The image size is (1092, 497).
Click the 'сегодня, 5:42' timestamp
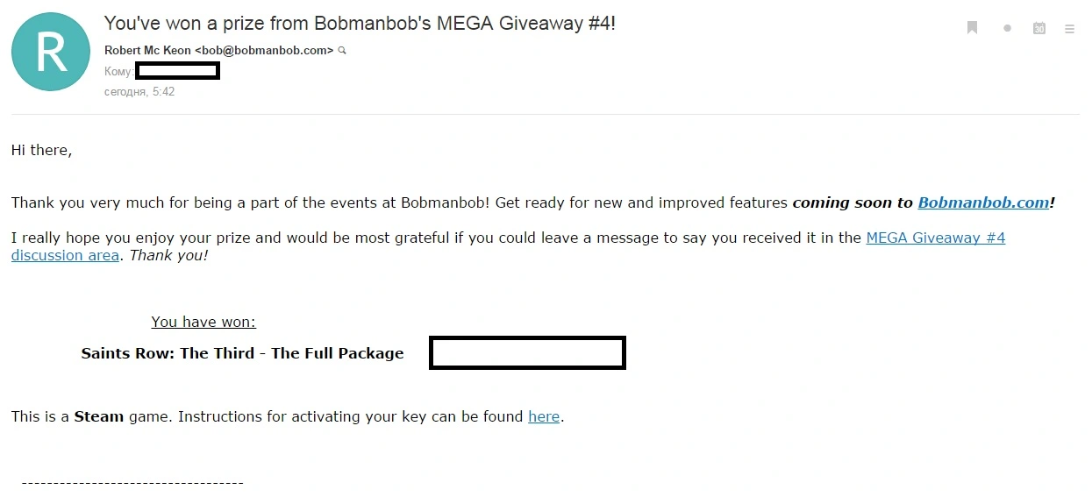pos(139,91)
